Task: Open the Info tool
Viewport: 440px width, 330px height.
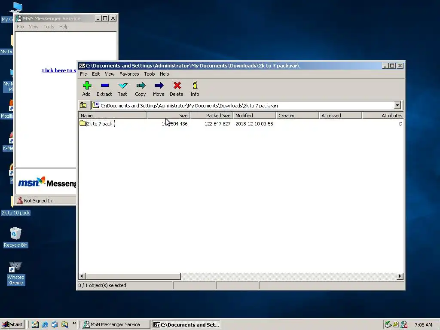Action: pos(195,89)
